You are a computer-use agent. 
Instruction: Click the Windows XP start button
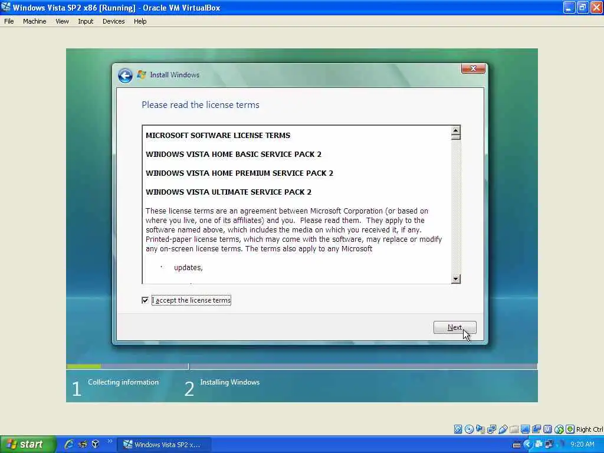[28, 445]
